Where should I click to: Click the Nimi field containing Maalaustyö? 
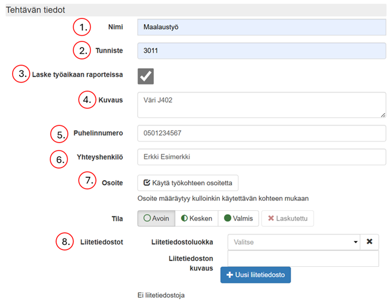261,27
